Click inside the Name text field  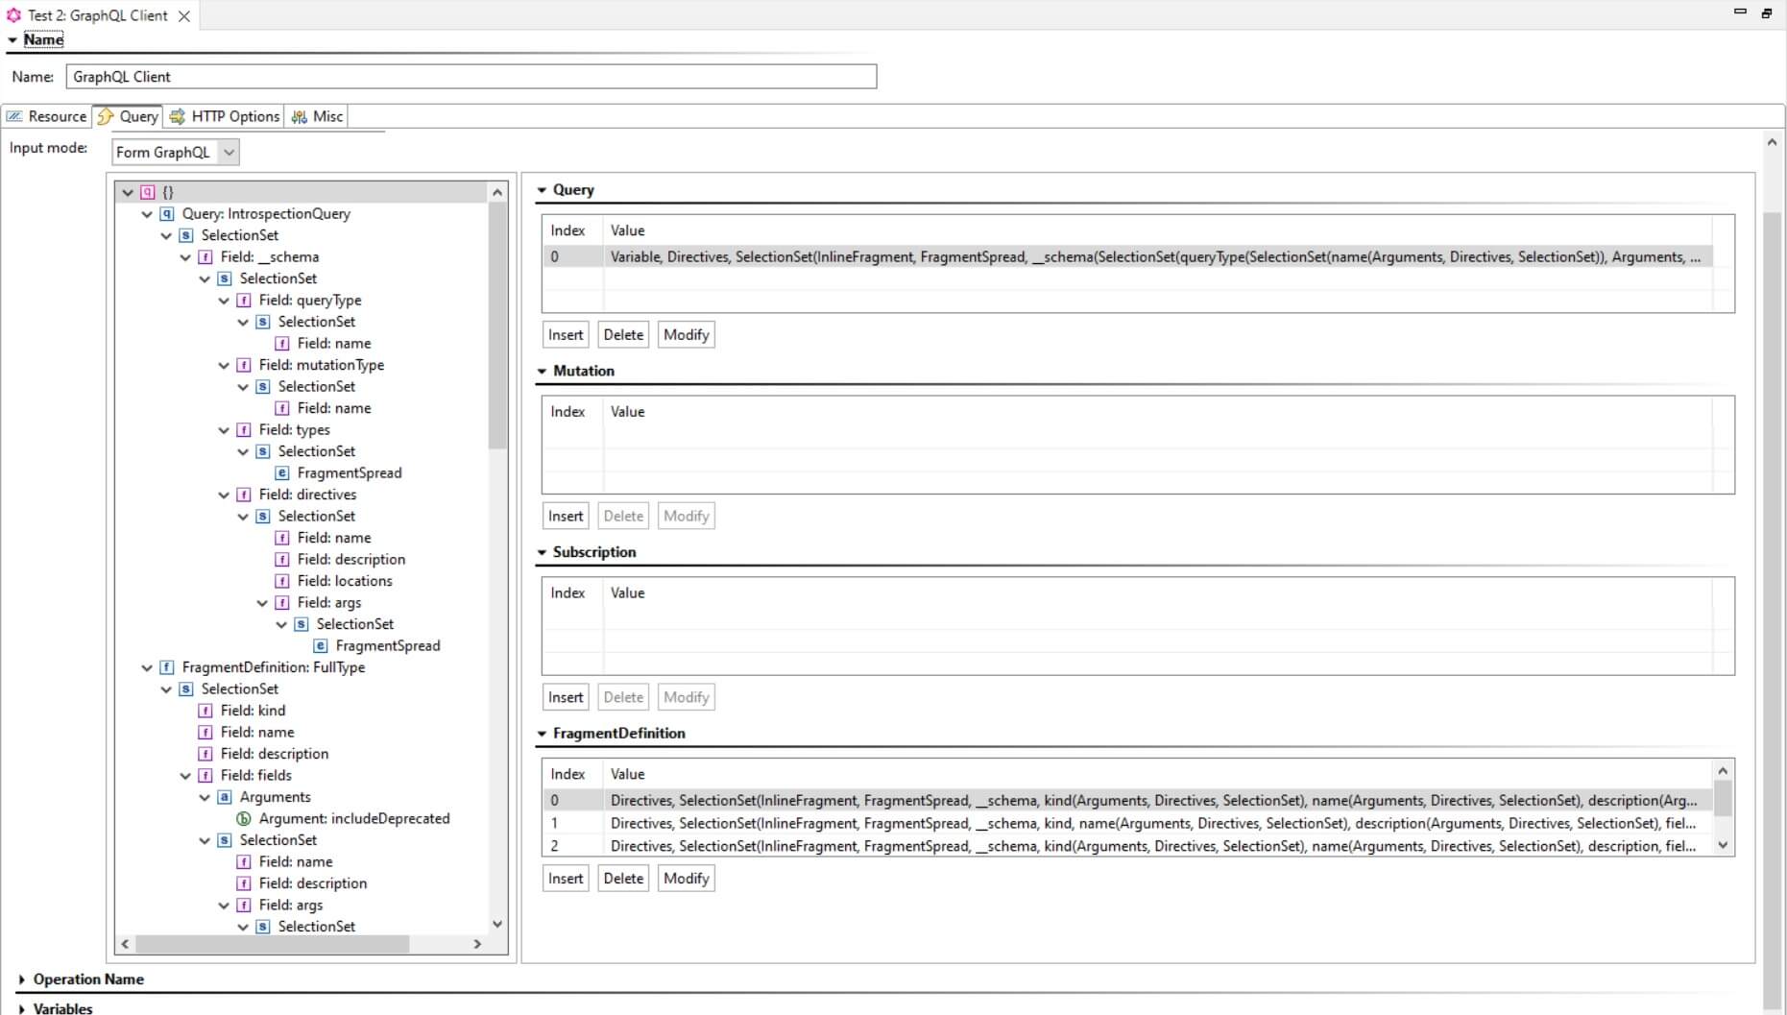click(x=471, y=77)
